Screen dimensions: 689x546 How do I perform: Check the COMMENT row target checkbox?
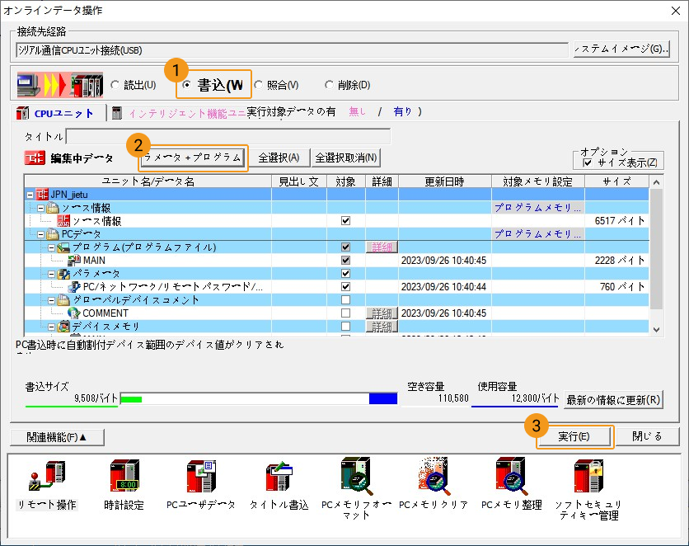click(345, 313)
